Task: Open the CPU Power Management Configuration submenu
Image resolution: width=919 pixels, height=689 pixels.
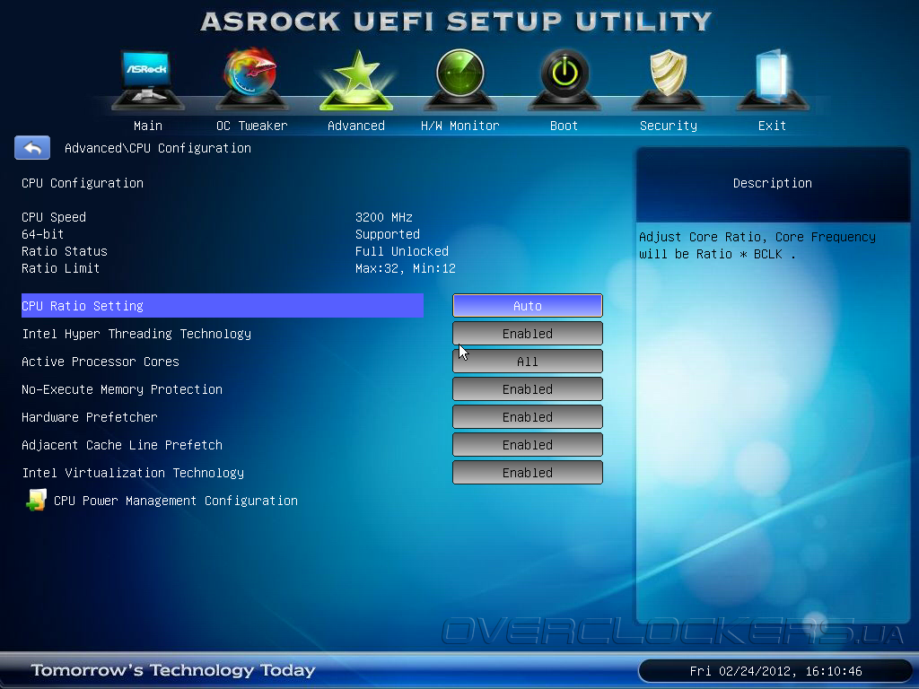Action: tap(176, 501)
